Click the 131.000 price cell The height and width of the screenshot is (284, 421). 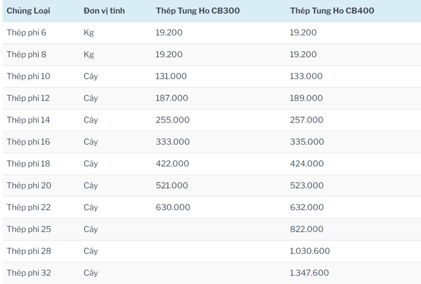(x=172, y=76)
